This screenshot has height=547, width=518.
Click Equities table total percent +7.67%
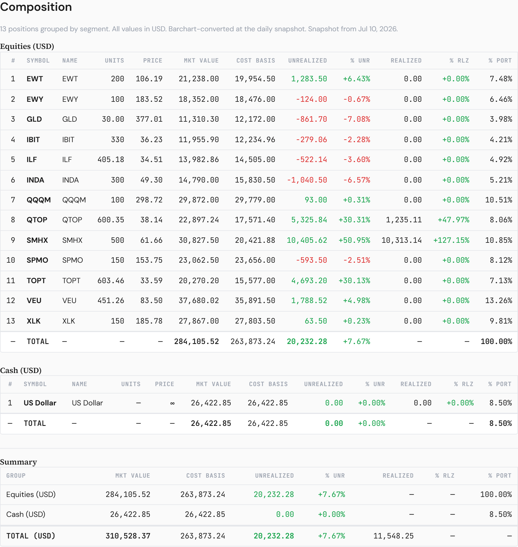pyautogui.click(x=357, y=341)
